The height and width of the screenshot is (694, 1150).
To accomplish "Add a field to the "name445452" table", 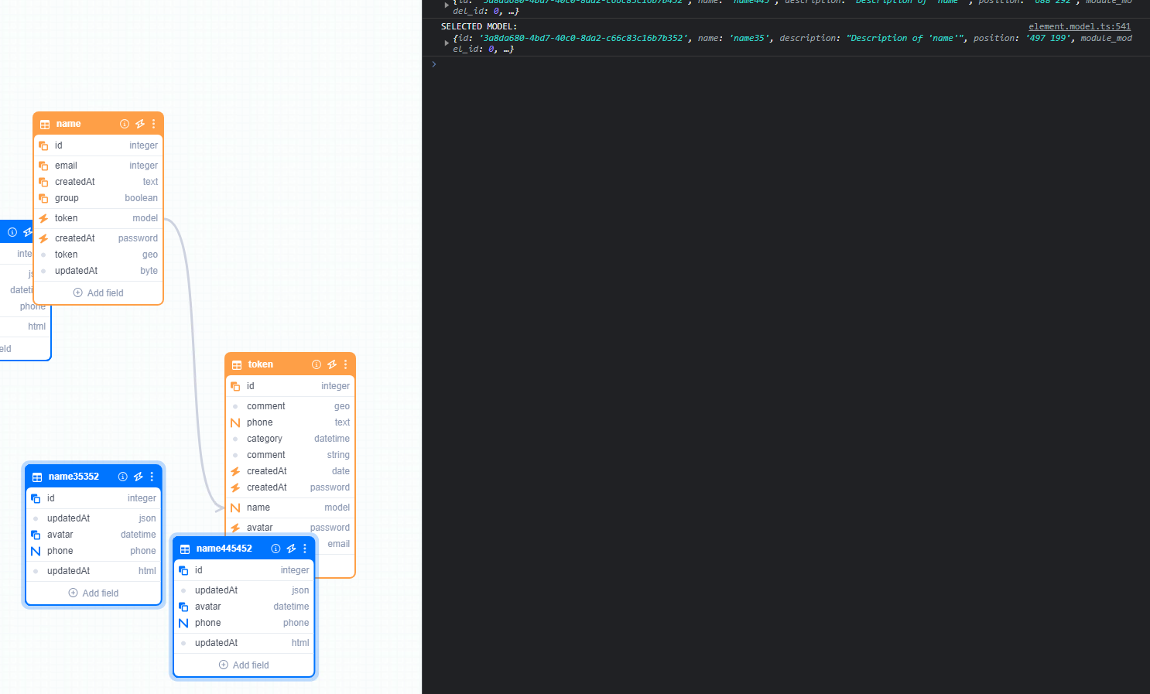I will (x=244, y=665).
